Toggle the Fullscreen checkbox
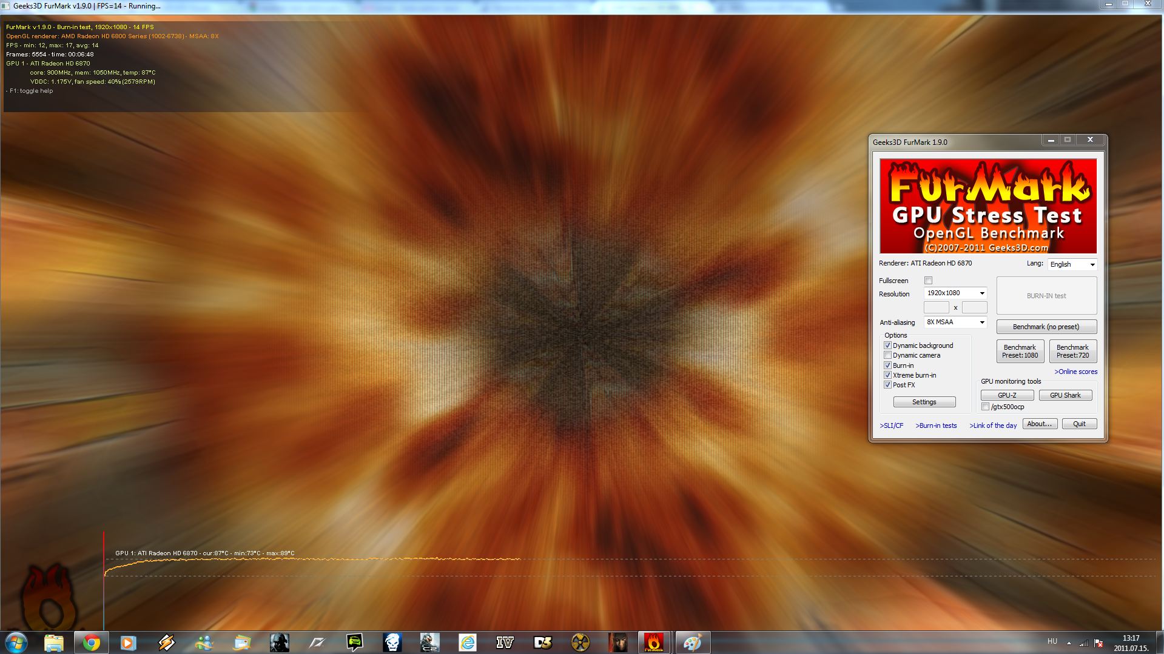The width and height of the screenshot is (1164, 654). coord(928,281)
